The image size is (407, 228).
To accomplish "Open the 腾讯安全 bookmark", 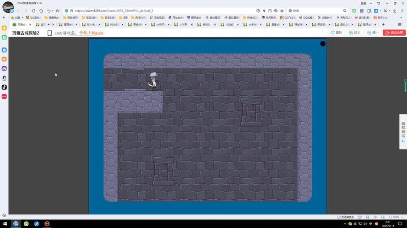I will point(194,18).
